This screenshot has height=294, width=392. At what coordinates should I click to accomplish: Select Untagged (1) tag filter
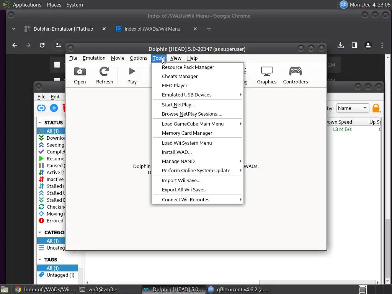point(57,275)
